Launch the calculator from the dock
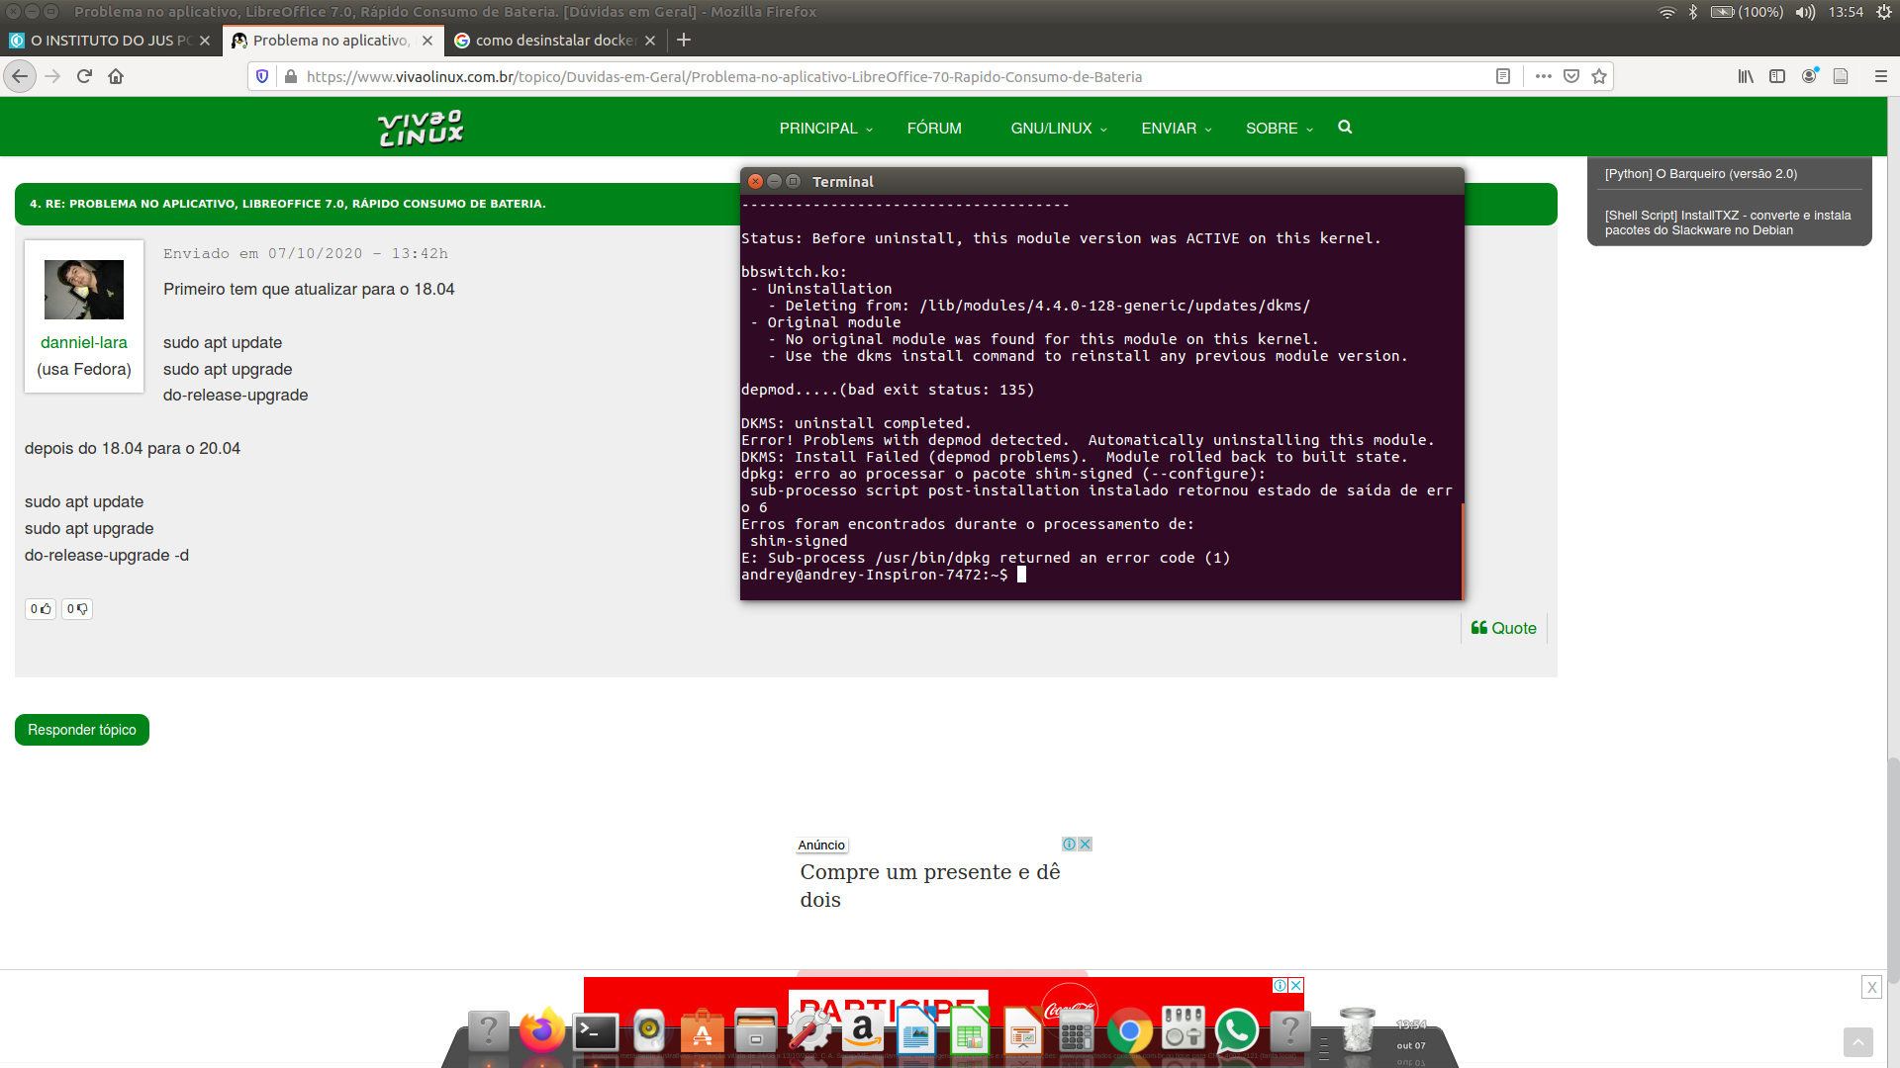 [x=1076, y=1031]
